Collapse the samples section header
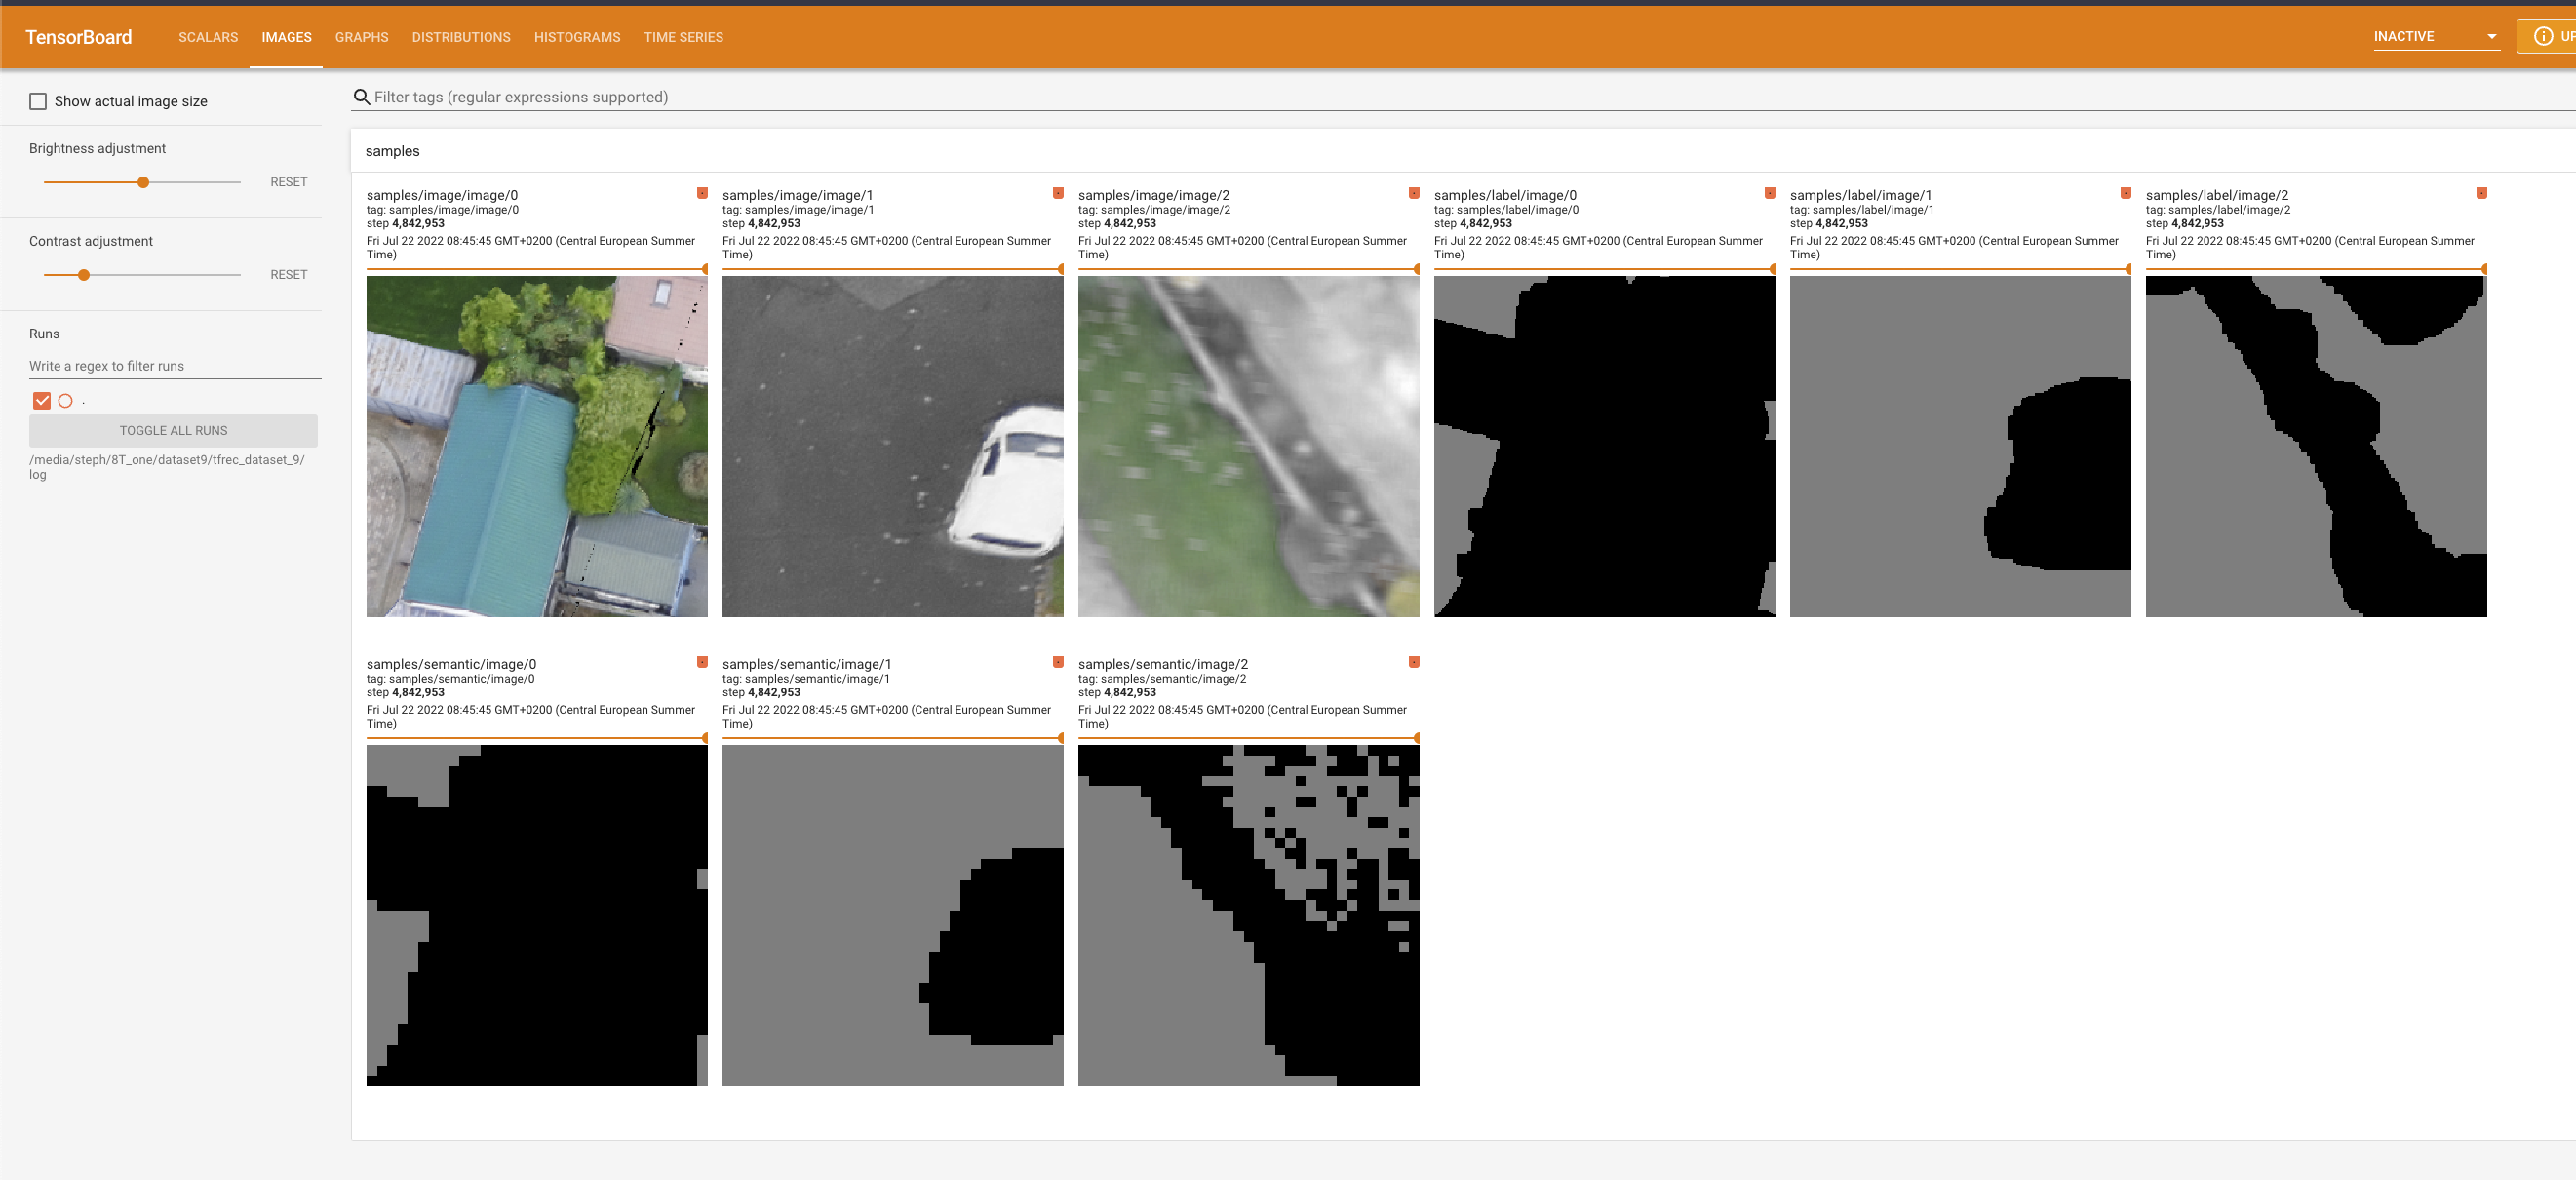Viewport: 2576px width, 1180px height. (x=392, y=151)
